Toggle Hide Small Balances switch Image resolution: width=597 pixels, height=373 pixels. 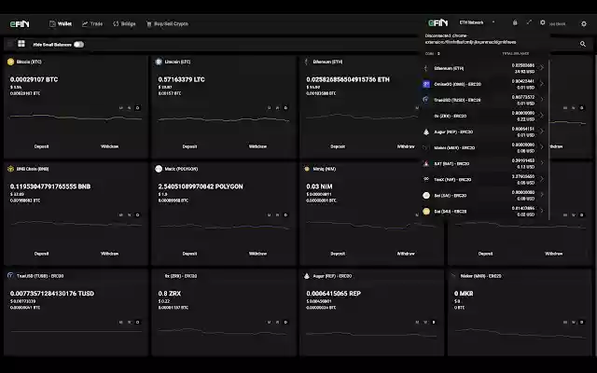point(78,45)
